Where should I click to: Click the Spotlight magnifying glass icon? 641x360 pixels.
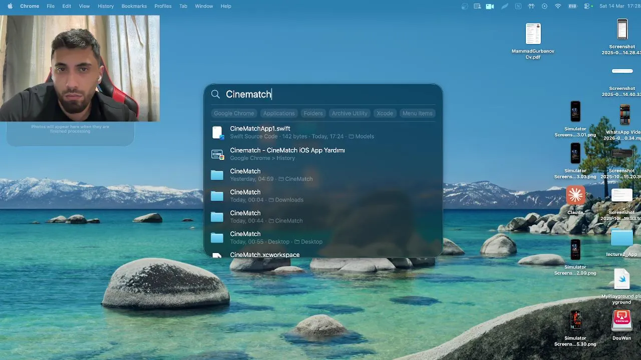point(215,94)
